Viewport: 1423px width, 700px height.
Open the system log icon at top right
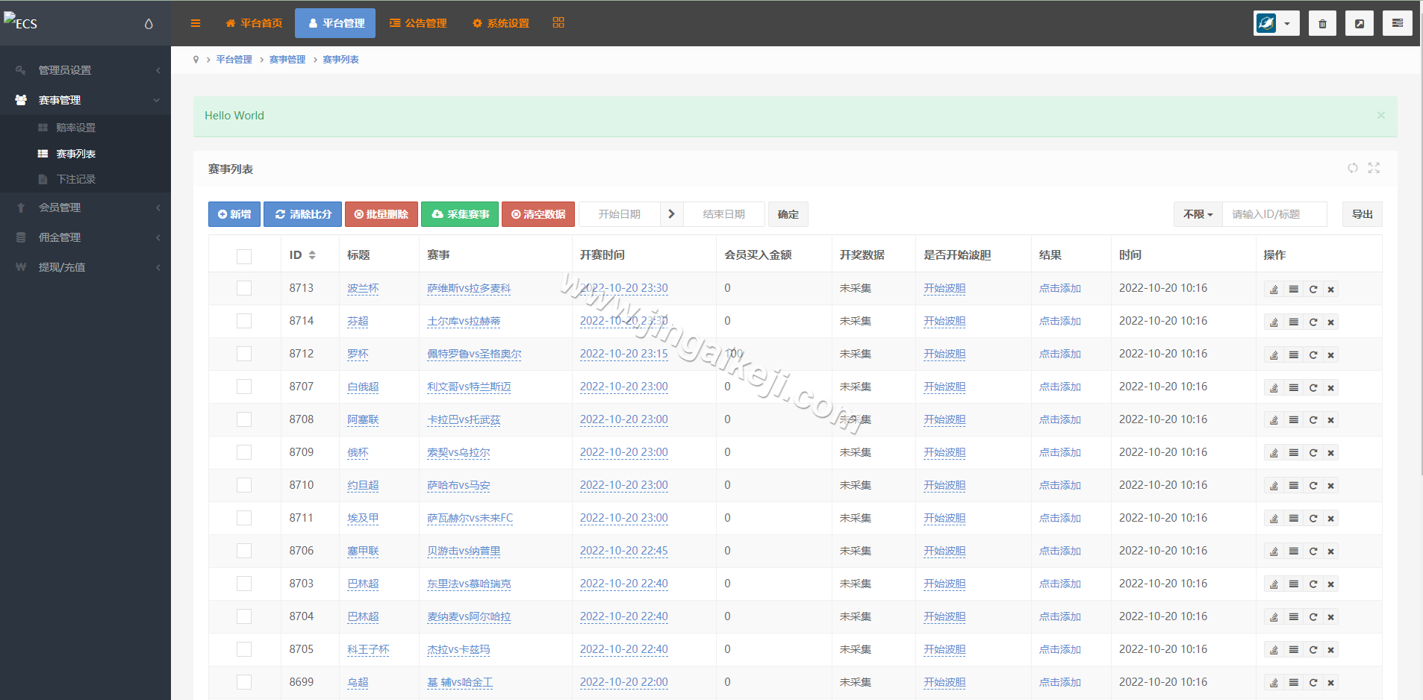coord(1398,23)
